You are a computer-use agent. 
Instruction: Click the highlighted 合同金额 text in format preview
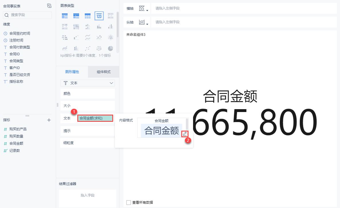click(x=162, y=131)
